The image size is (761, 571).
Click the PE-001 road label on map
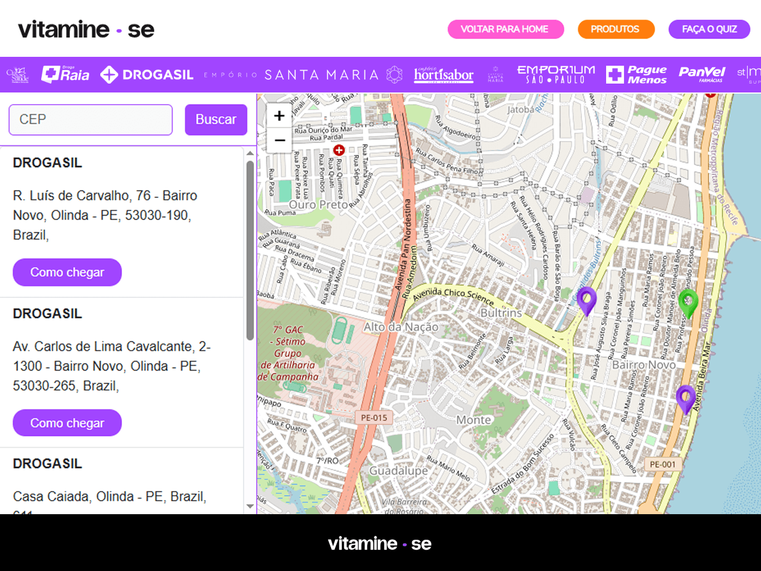[x=662, y=464]
